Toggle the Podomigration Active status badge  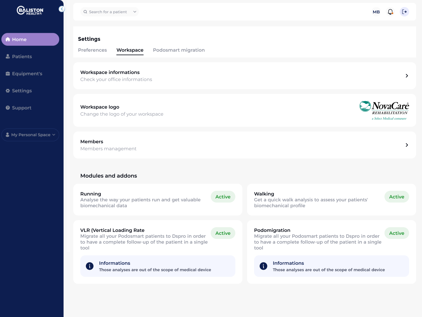397,233
